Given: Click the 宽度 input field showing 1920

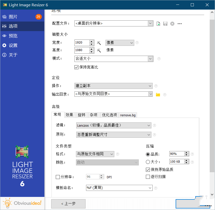Looking at the screenshot, I should coord(82,43).
